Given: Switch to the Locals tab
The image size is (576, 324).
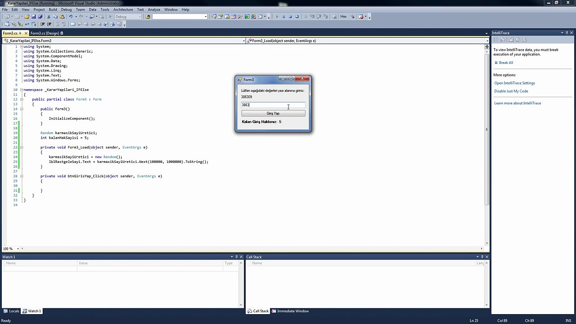Looking at the screenshot, I should pos(11,311).
